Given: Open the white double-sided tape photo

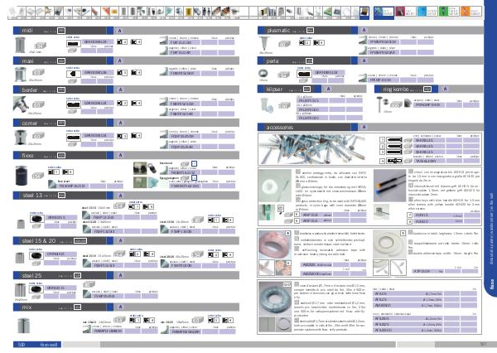Looking at the screenshot, I should [389, 244].
